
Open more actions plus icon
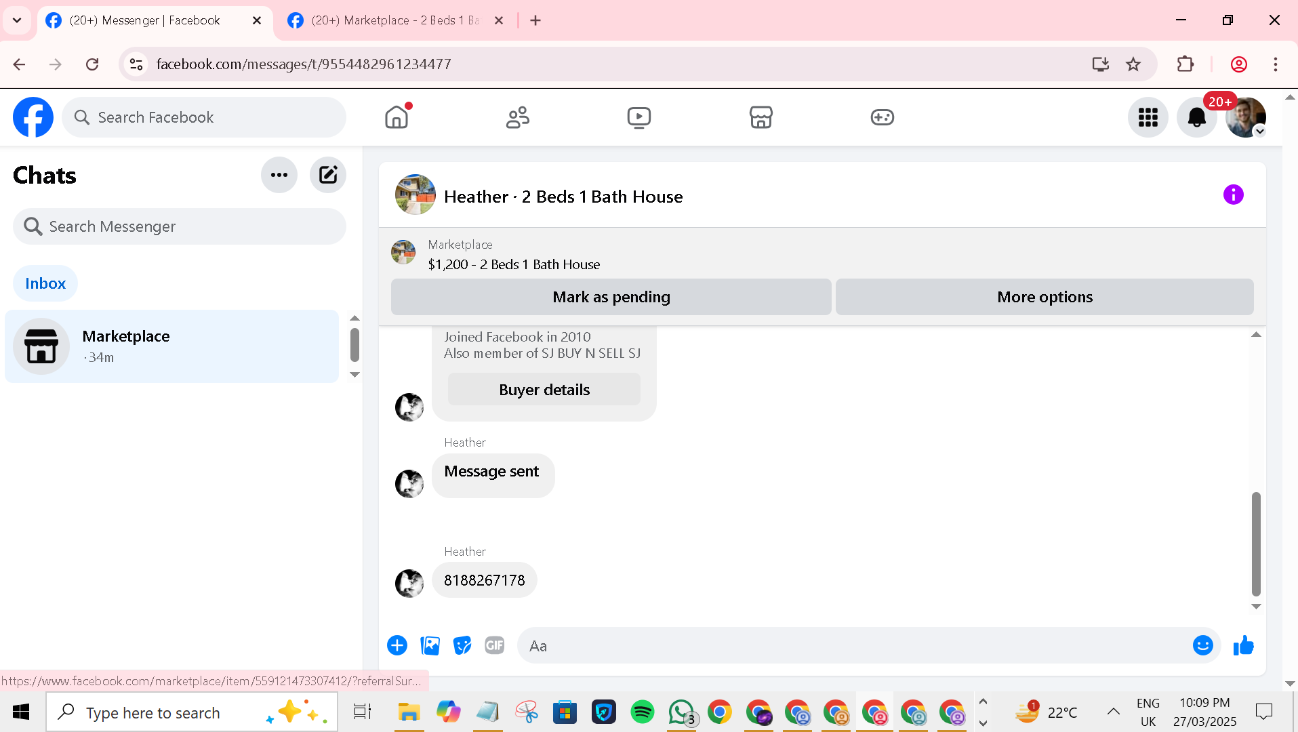point(397,645)
